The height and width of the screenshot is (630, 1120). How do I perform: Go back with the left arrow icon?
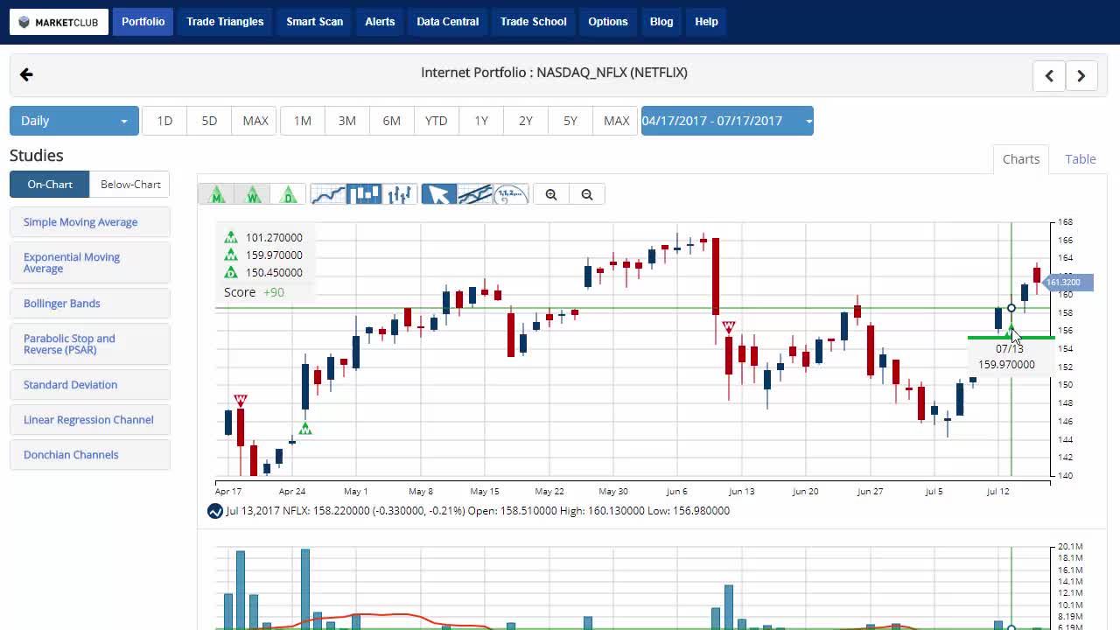(x=26, y=74)
